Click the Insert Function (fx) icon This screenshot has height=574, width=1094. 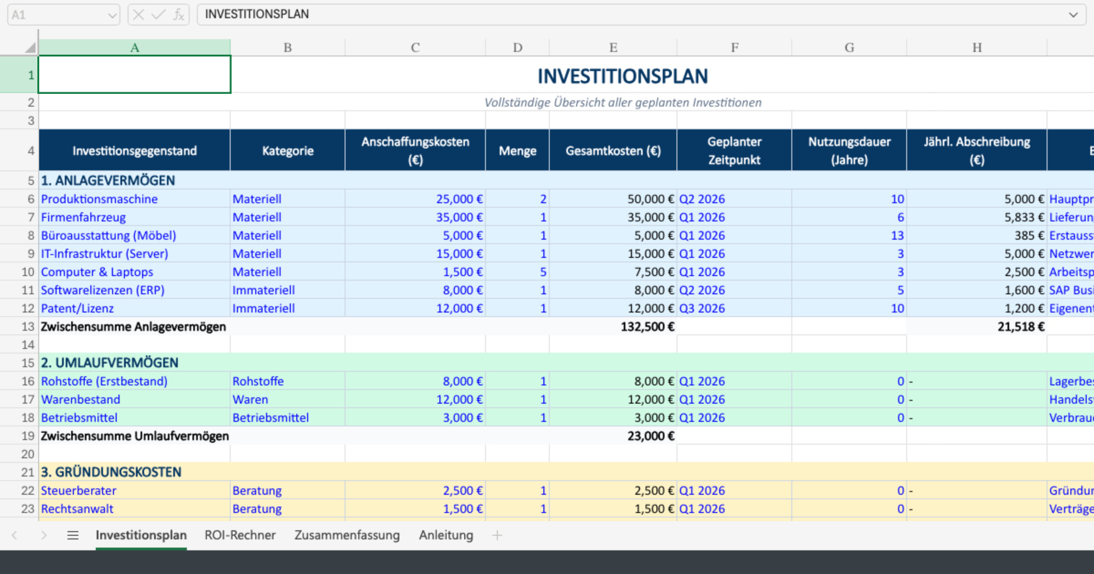(x=179, y=14)
